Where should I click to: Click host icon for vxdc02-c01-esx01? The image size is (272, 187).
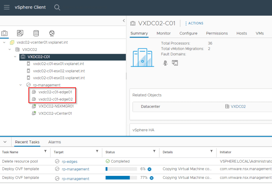(28, 64)
